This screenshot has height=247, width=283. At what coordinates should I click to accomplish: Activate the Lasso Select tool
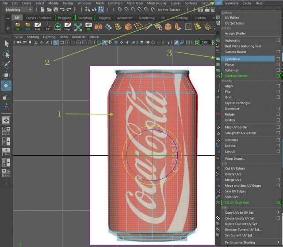pos(7,54)
